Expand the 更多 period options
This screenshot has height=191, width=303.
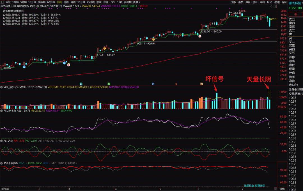pos(136,2)
